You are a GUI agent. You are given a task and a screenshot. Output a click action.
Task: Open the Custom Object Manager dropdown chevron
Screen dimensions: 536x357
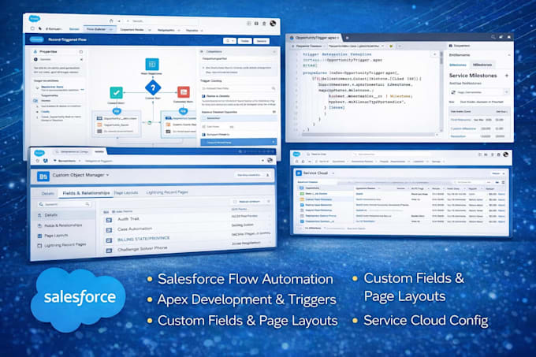point(107,175)
